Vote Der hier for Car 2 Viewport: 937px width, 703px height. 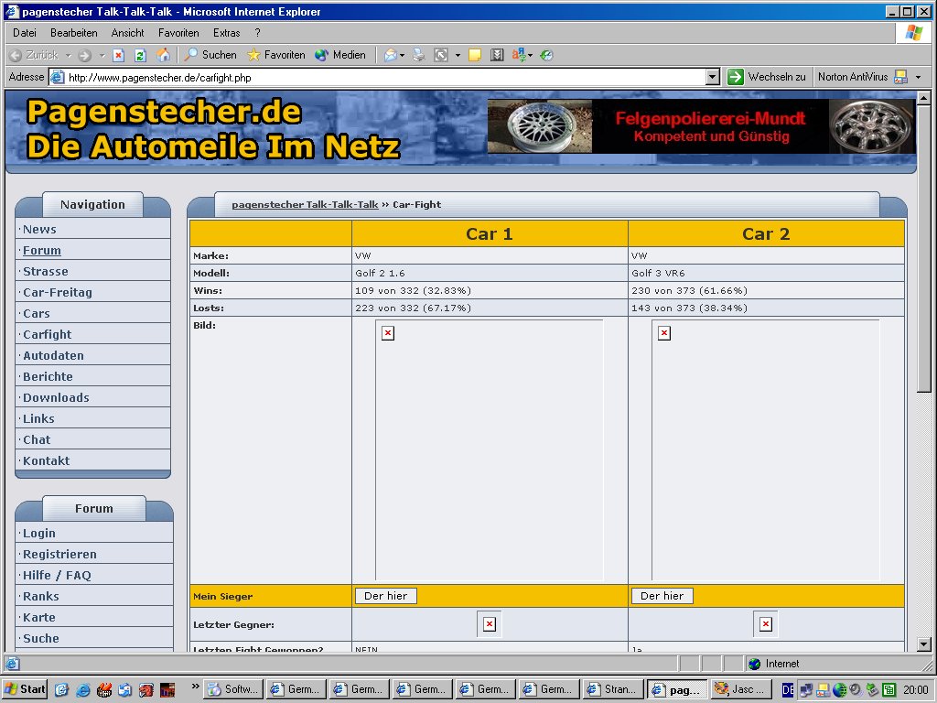click(662, 596)
